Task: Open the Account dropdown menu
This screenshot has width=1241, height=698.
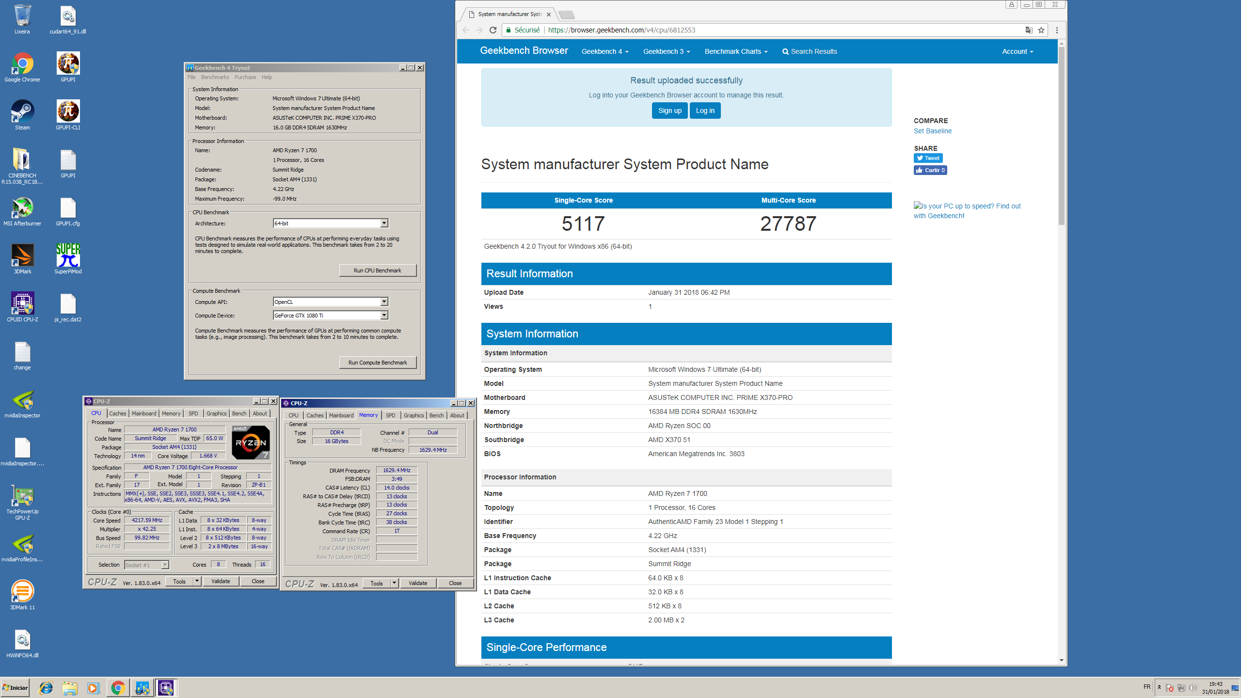Action: pyautogui.click(x=1018, y=51)
